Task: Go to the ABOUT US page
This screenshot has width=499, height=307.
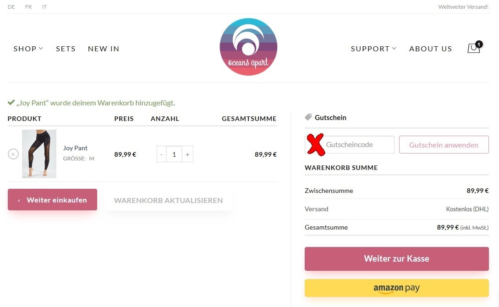Action: point(431,49)
